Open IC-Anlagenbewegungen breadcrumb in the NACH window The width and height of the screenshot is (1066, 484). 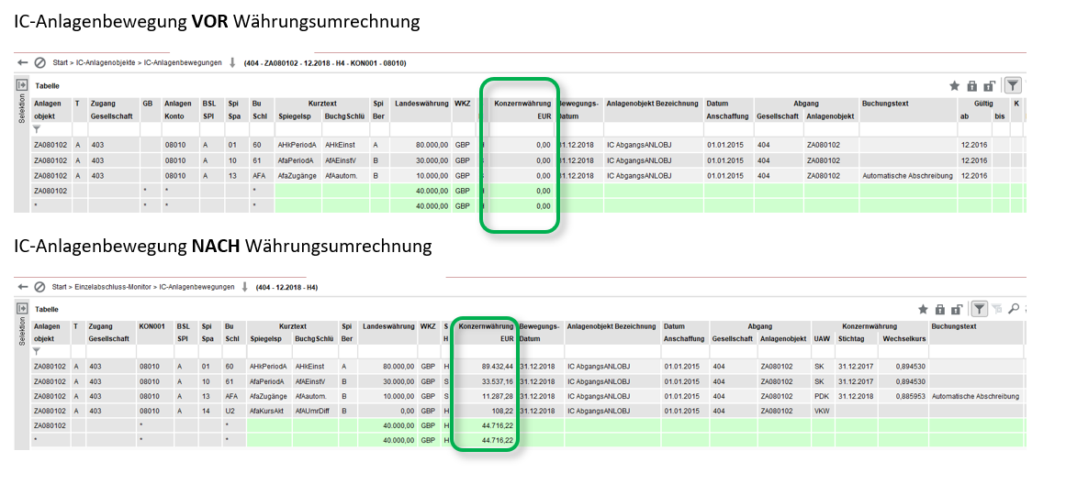pyautogui.click(x=196, y=287)
